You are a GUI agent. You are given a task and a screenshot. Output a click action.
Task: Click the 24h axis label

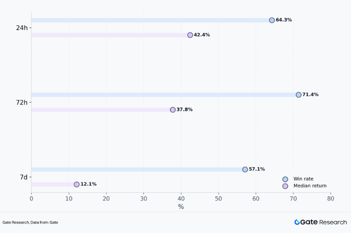tap(22, 28)
